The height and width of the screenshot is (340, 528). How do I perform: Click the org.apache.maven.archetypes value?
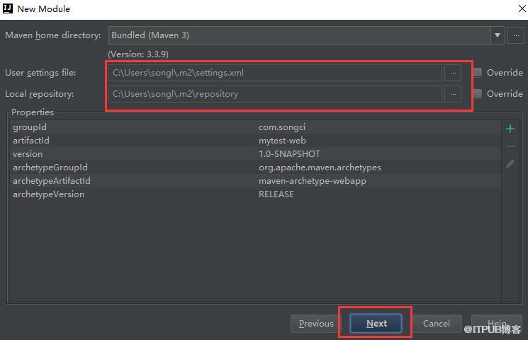[x=320, y=168]
